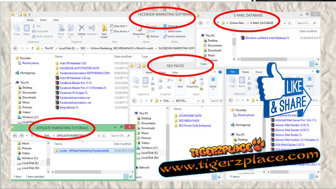Create a New folder from the ribbon
This screenshot has width=336, height=189.
[x=104, y=31]
